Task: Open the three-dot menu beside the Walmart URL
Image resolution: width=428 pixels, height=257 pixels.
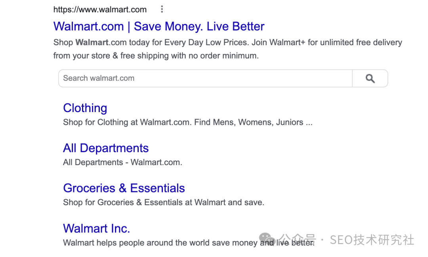Action: coord(162,10)
